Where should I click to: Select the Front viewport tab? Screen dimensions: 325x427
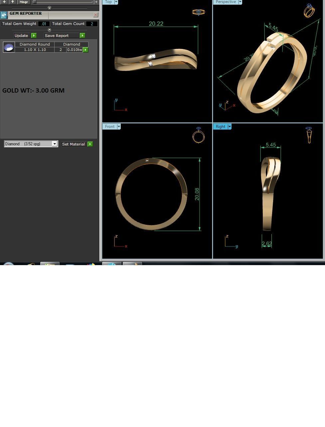109,127
